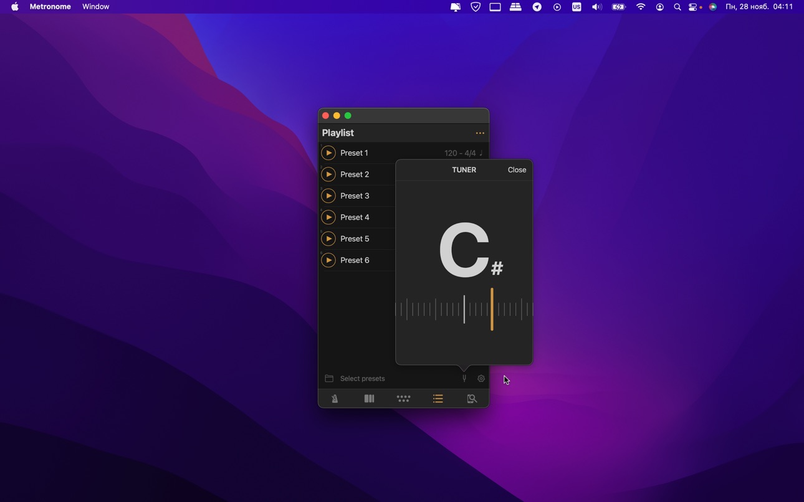
Task: Play Preset 2 in the playlist
Action: (x=328, y=174)
